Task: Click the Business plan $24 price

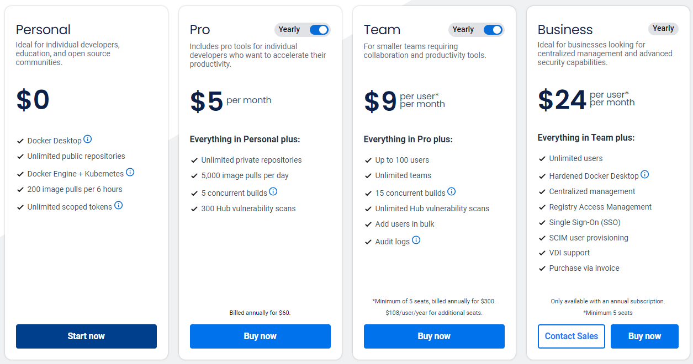Action: 562,100
